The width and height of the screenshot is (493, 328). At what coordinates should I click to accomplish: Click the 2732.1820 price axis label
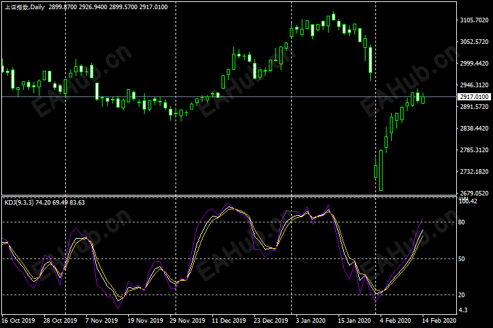[x=474, y=172]
